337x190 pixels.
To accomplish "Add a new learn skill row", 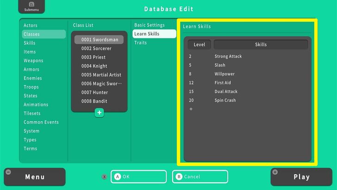I will tap(191, 109).
